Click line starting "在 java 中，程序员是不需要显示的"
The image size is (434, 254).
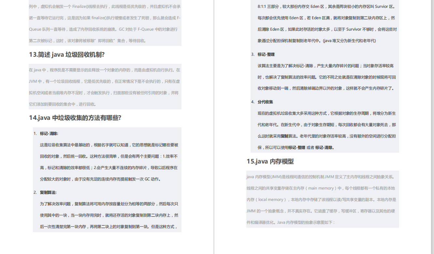point(105,70)
